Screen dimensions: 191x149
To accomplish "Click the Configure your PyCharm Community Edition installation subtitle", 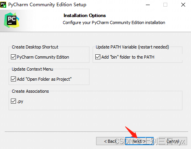I will 114,23.
